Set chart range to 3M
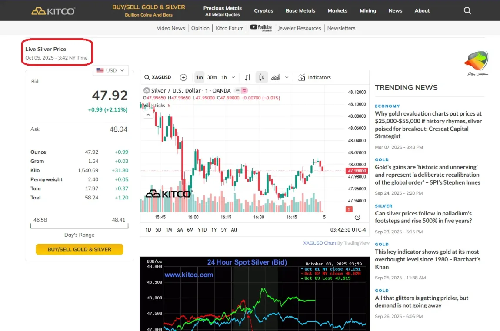Image resolution: width=500 pixels, height=331 pixels. (x=180, y=230)
